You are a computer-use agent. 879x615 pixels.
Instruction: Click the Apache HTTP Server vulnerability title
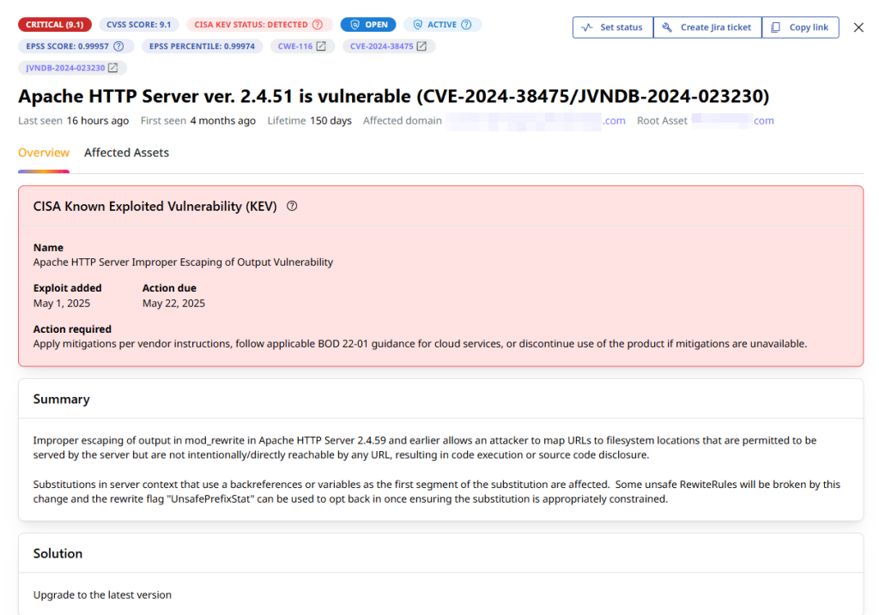[393, 96]
